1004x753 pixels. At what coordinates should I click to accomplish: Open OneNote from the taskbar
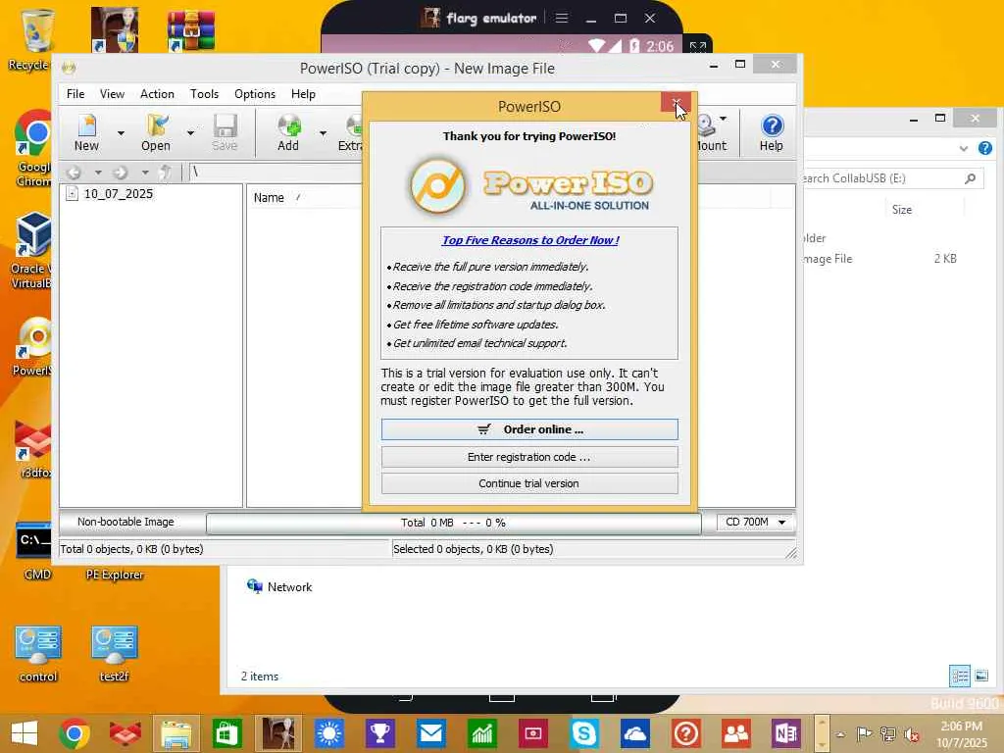tap(787, 733)
